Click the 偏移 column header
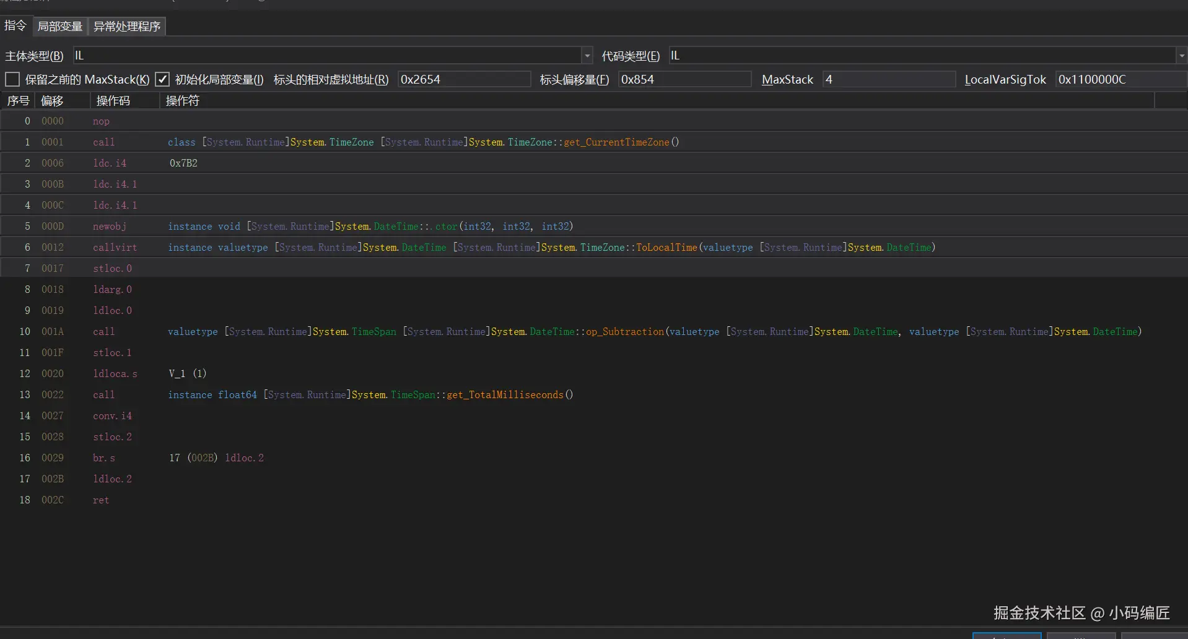1188x639 pixels. tap(52, 101)
